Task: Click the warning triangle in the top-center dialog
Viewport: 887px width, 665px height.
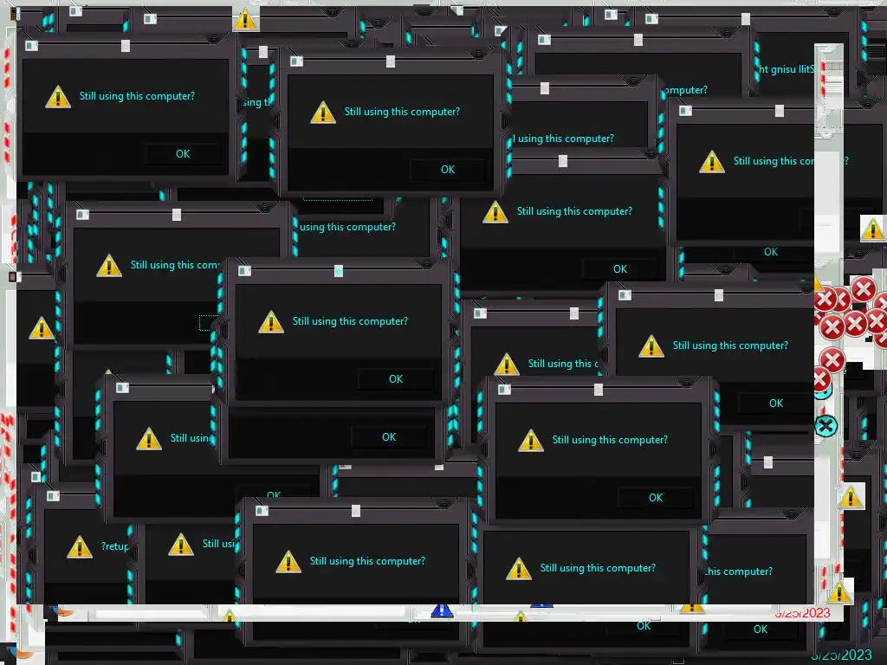Action: [323, 113]
